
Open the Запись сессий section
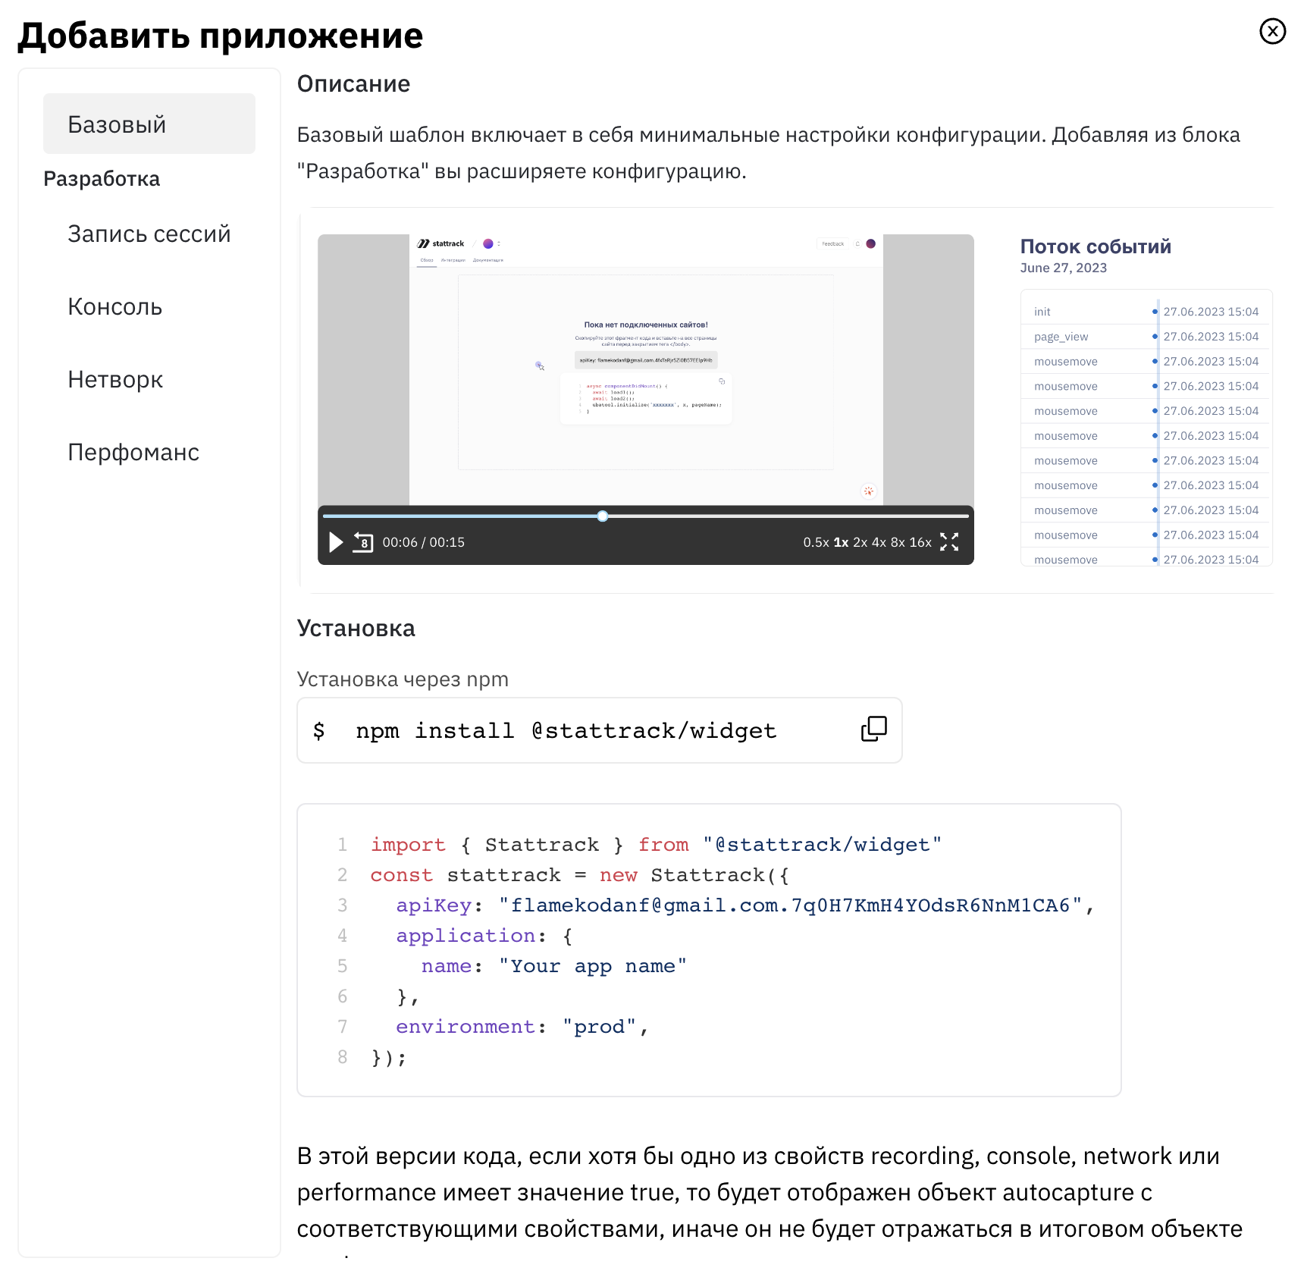(x=149, y=234)
